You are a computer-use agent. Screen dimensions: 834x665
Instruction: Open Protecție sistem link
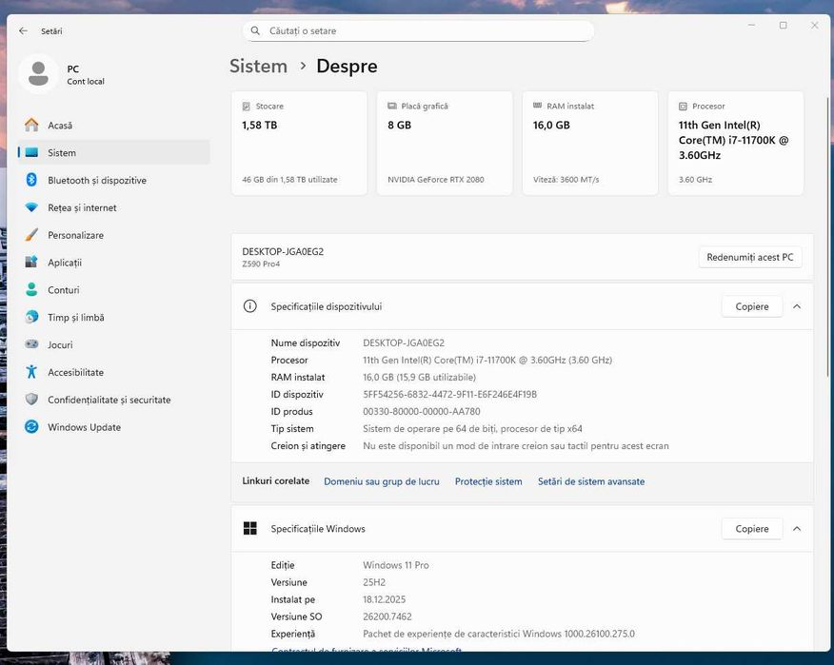coord(488,481)
